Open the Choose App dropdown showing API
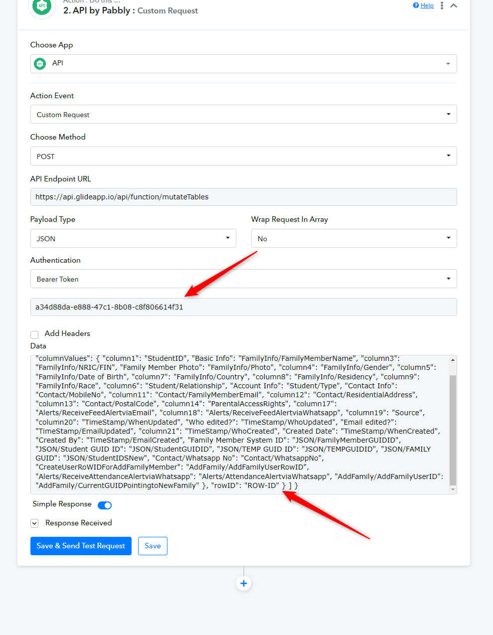This screenshot has width=493, height=635. (243, 64)
